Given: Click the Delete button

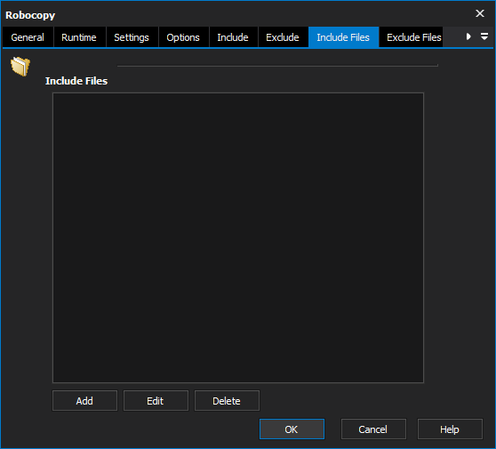Looking at the screenshot, I should (x=227, y=401).
